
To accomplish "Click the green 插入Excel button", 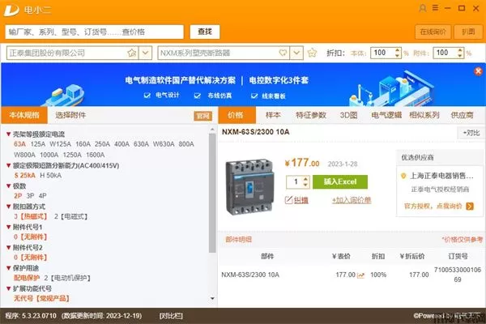I will pyautogui.click(x=340, y=181).
